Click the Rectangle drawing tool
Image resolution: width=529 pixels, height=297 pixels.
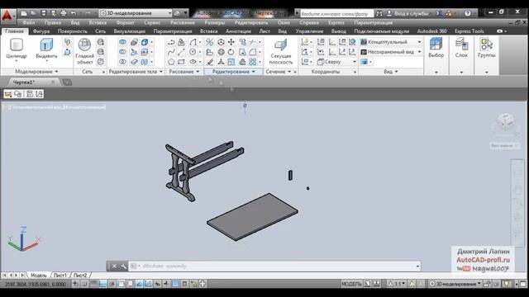181,62
